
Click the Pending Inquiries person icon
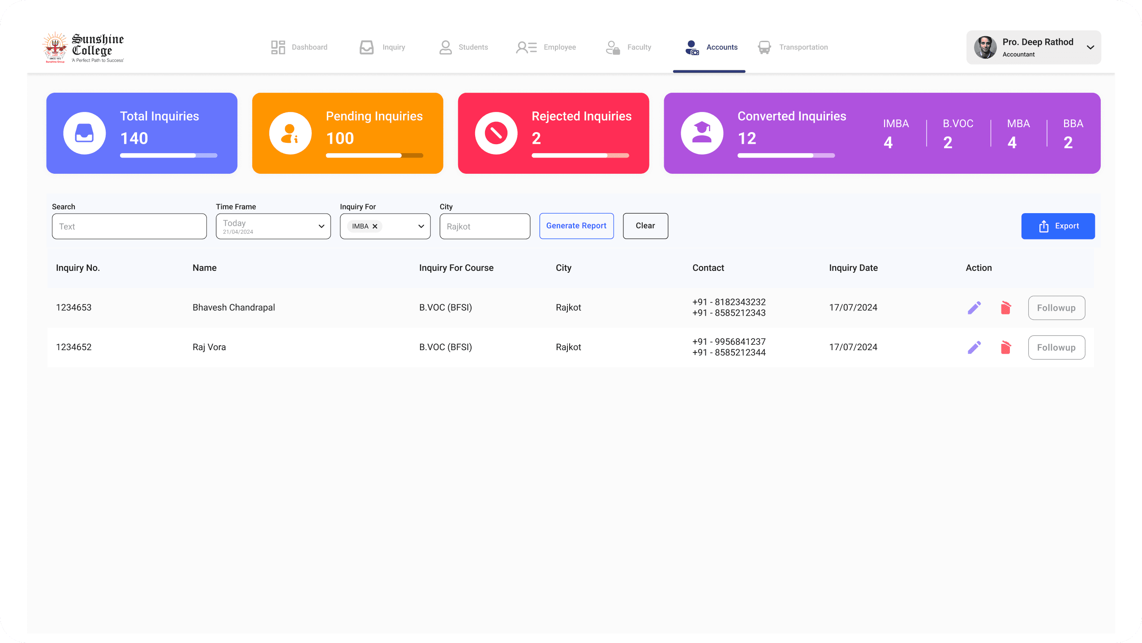click(x=290, y=133)
